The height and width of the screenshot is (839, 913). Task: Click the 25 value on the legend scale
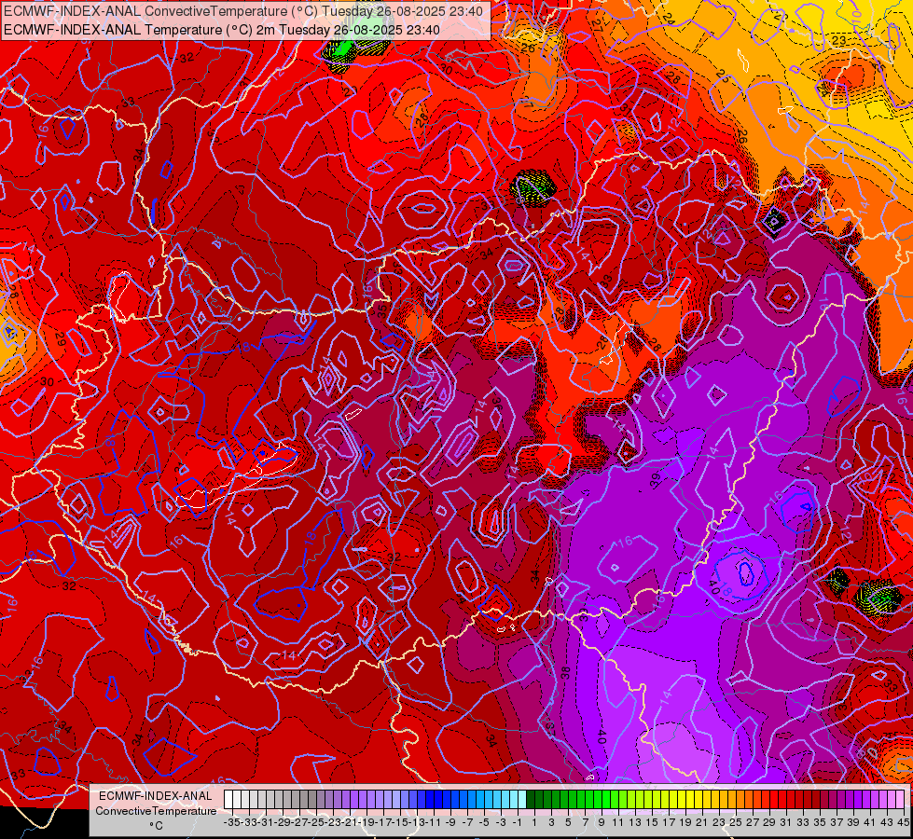point(736,822)
